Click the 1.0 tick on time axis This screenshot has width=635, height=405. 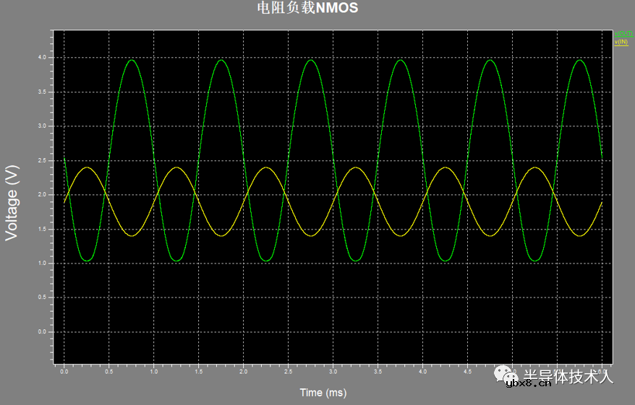pyautogui.click(x=154, y=373)
